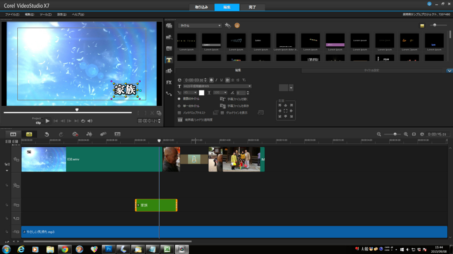
Task: Open the Media library panel icon
Action: click(x=169, y=26)
